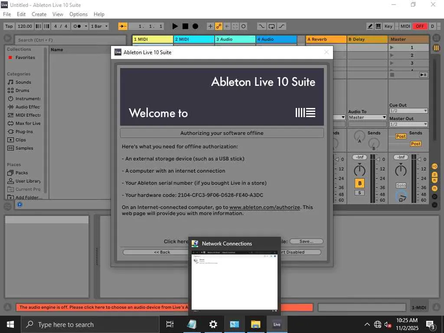Open the Edit menu
Screen dimensions: 444x333
click(x=21, y=14)
